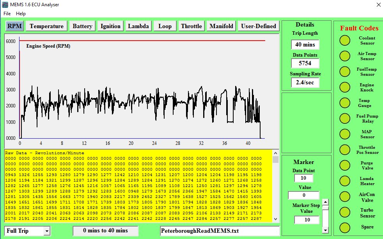
Task: Click the FuelTemp Sensor fault indicator
Action: click(345, 72)
